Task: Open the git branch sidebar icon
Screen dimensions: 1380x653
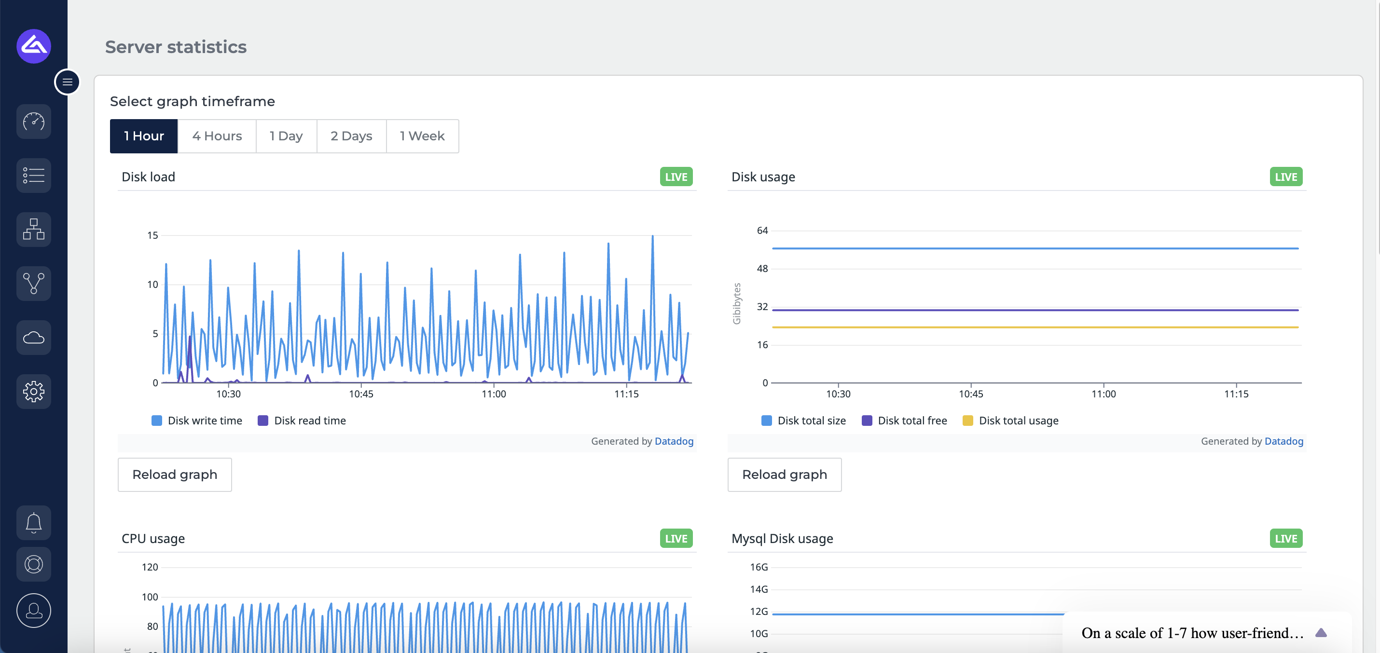Action: pos(34,283)
